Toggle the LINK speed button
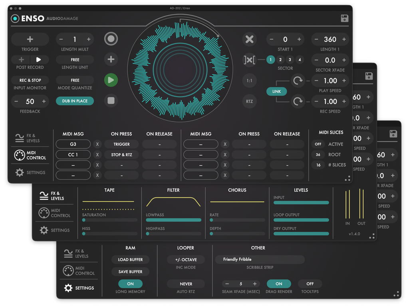The height and width of the screenshot is (306, 409). click(276, 91)
